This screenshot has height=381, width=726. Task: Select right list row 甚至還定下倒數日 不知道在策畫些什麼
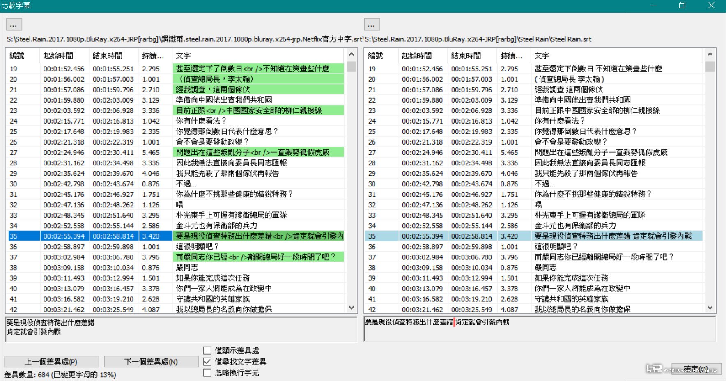[x=534, y=69]
